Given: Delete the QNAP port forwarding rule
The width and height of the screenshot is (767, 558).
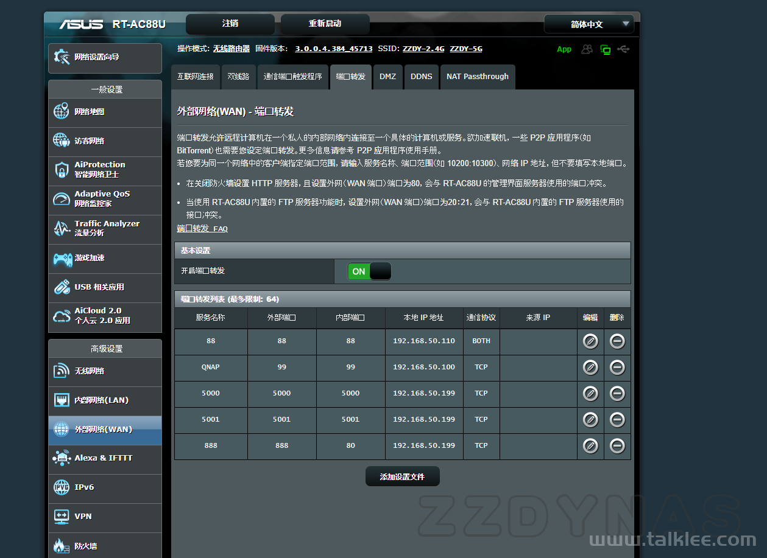Looking at the screenshot, I should (617, 368).
